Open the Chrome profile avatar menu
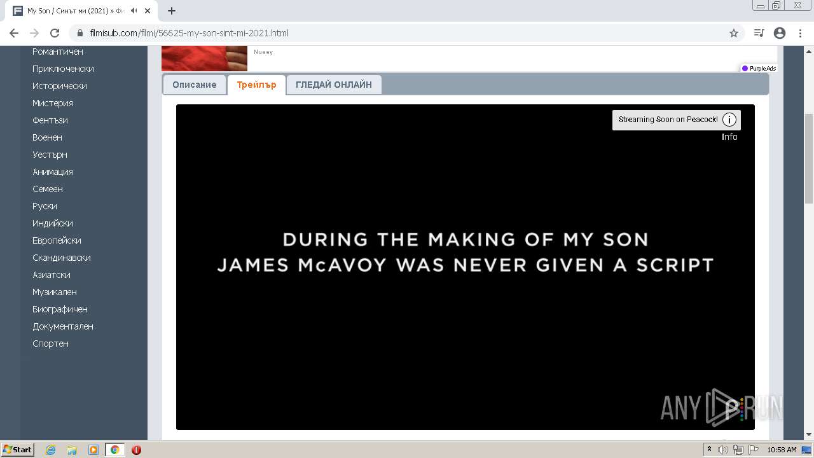The width and height of the screenshot is (814, 458). 780,33
